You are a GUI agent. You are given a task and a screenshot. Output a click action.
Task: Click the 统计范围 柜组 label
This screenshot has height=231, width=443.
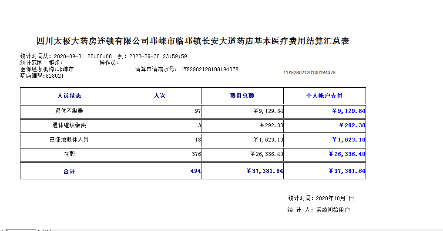coord(41,63)
